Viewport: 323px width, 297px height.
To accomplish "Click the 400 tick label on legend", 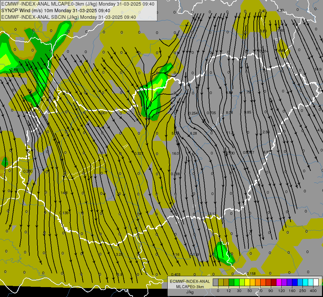I will 313,291.
